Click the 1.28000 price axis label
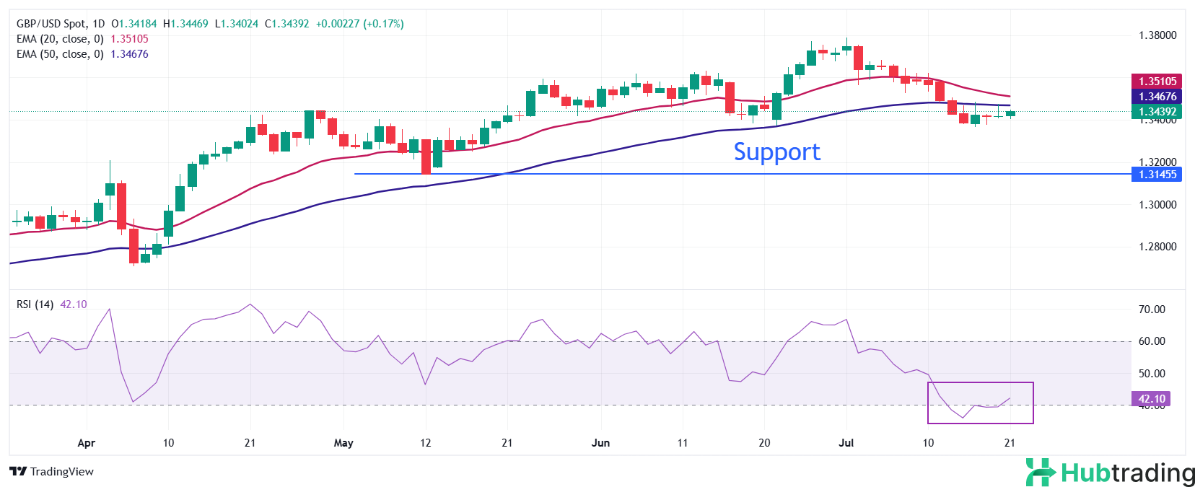 [1157, 247]
